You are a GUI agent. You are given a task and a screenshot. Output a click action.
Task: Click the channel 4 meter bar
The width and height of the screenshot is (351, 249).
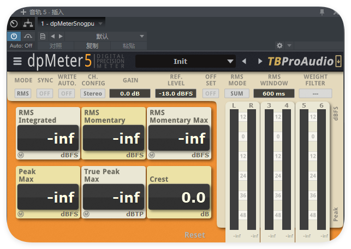[x=287, y=169]
